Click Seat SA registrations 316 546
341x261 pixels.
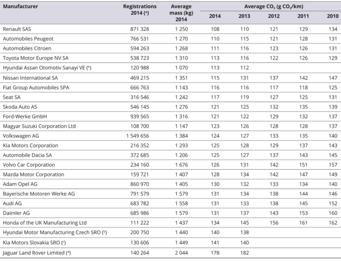coord(140,97)
